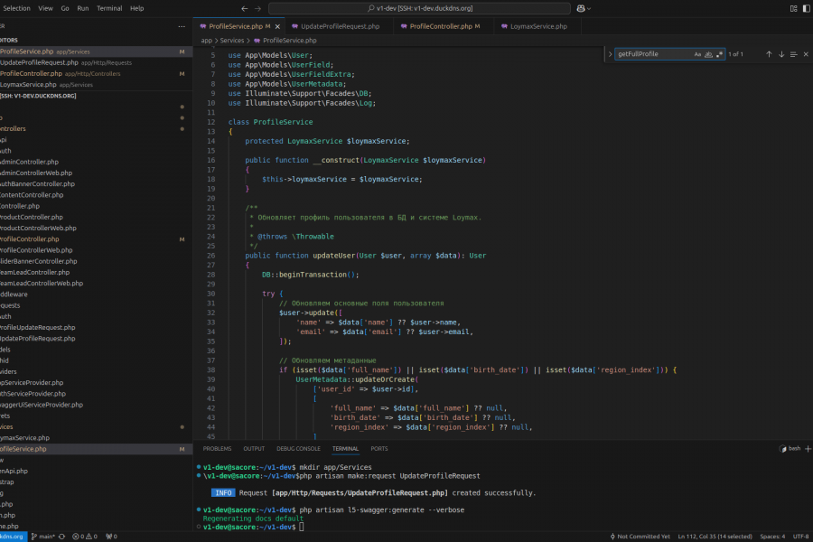Switch to the PROBLEMS panel tab
This screenshot has width=813, height=542.
[217, 448]
